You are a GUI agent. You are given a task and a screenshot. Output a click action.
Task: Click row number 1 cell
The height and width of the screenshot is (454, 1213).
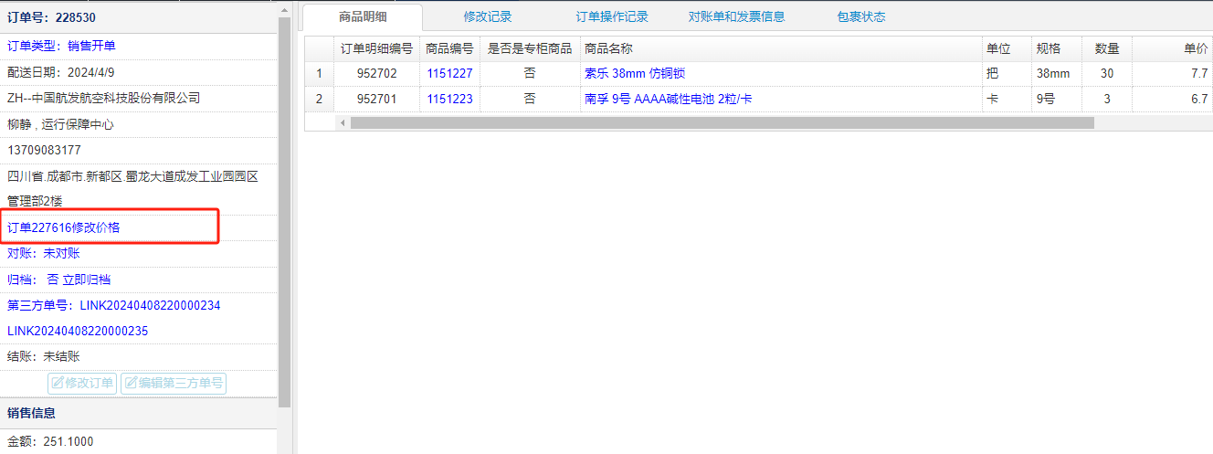tap(319, 74)
